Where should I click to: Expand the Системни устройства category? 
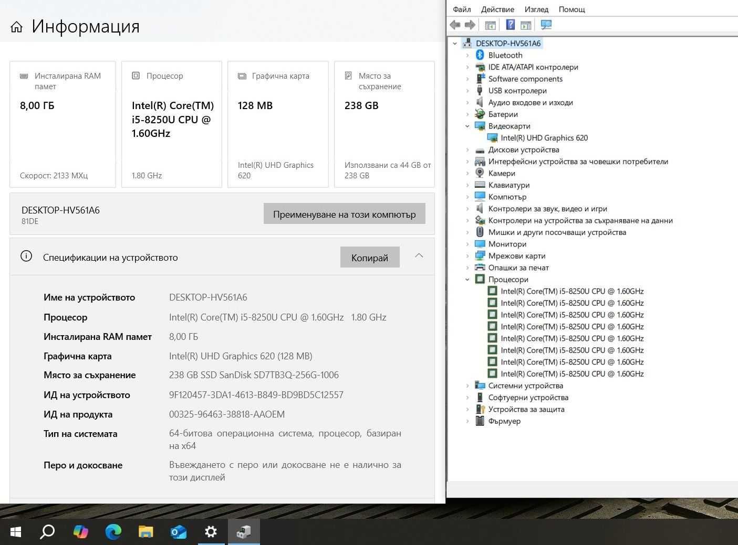[467, 386]
